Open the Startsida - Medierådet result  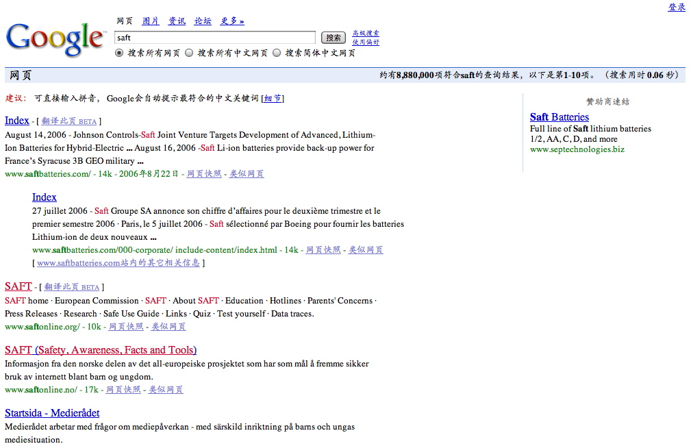(x=52, y=413)
